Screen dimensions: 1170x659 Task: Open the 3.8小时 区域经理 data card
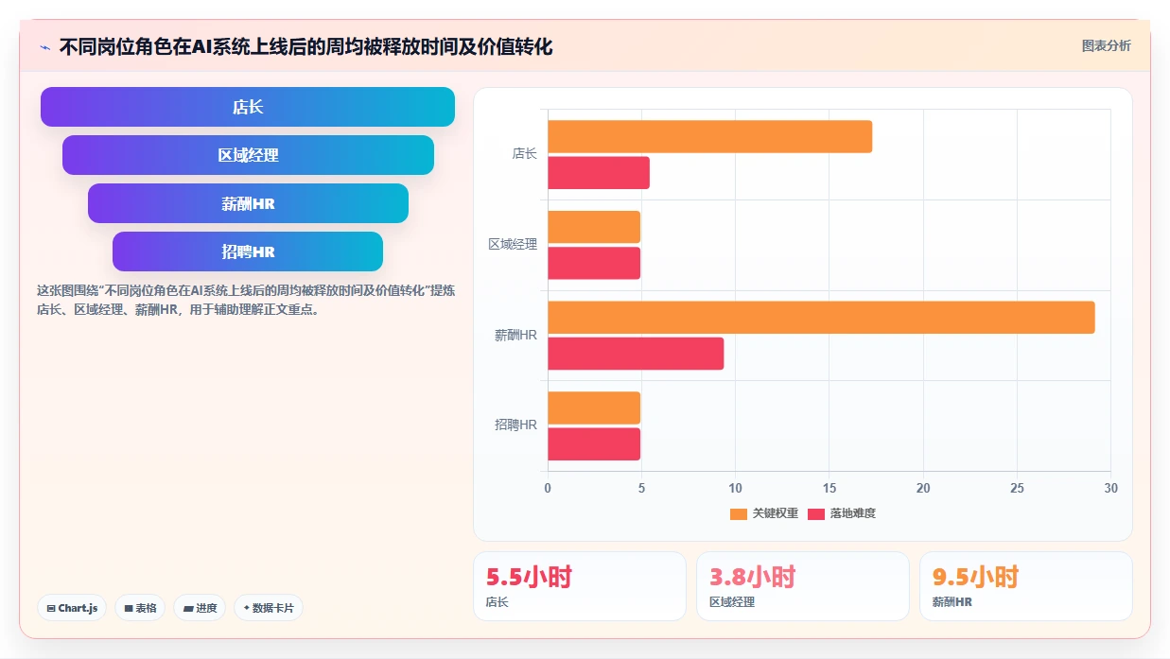pyautogui.click(x=803, y=586)
